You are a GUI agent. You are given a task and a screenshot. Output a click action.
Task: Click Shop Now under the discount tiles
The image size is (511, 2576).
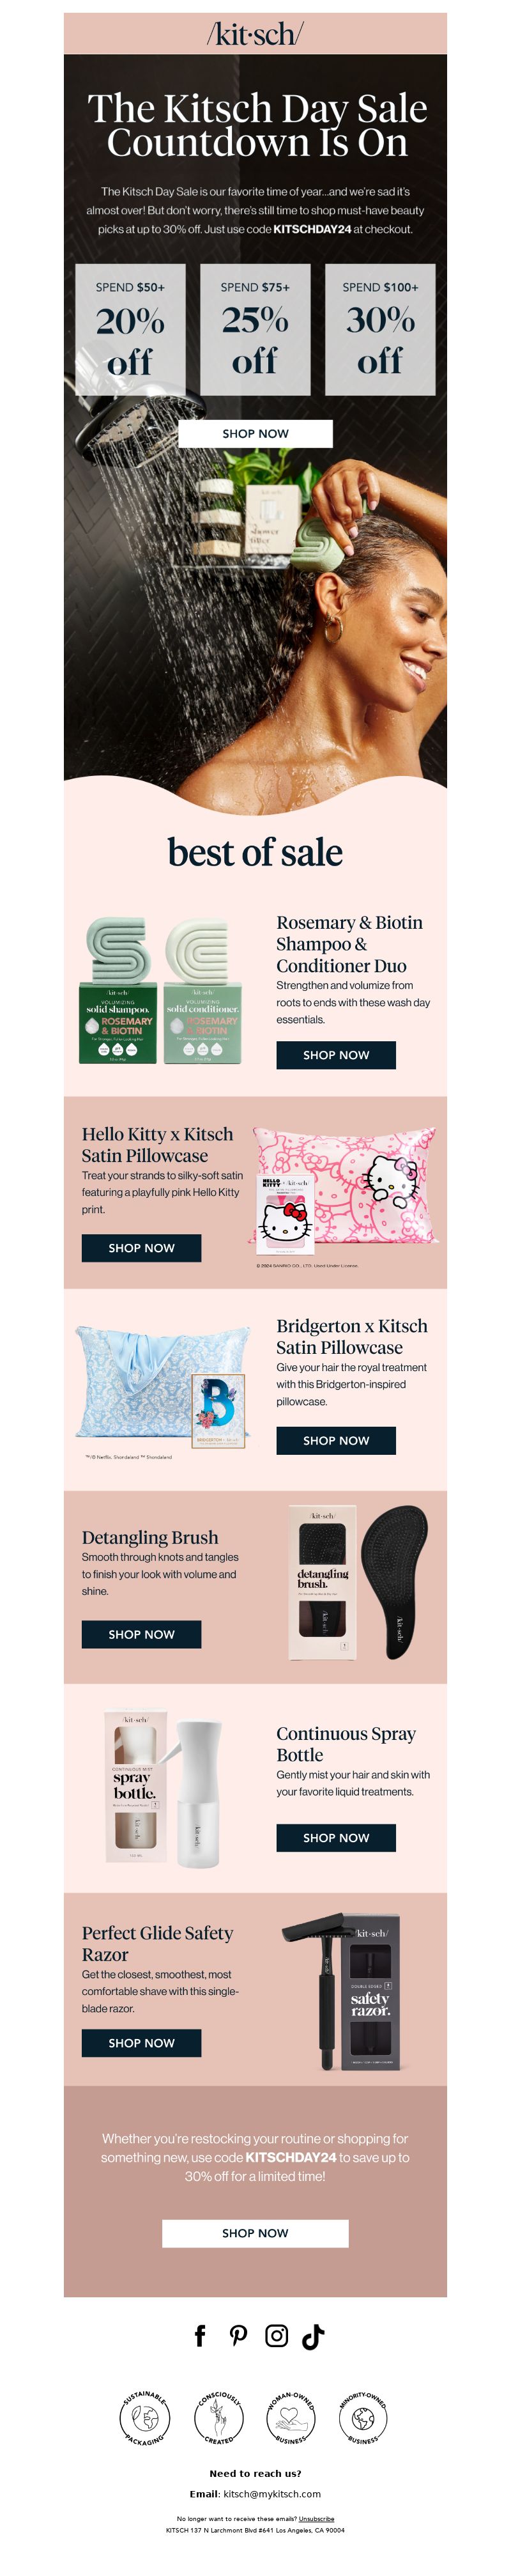pyautogui.click(x=255, y=433)
